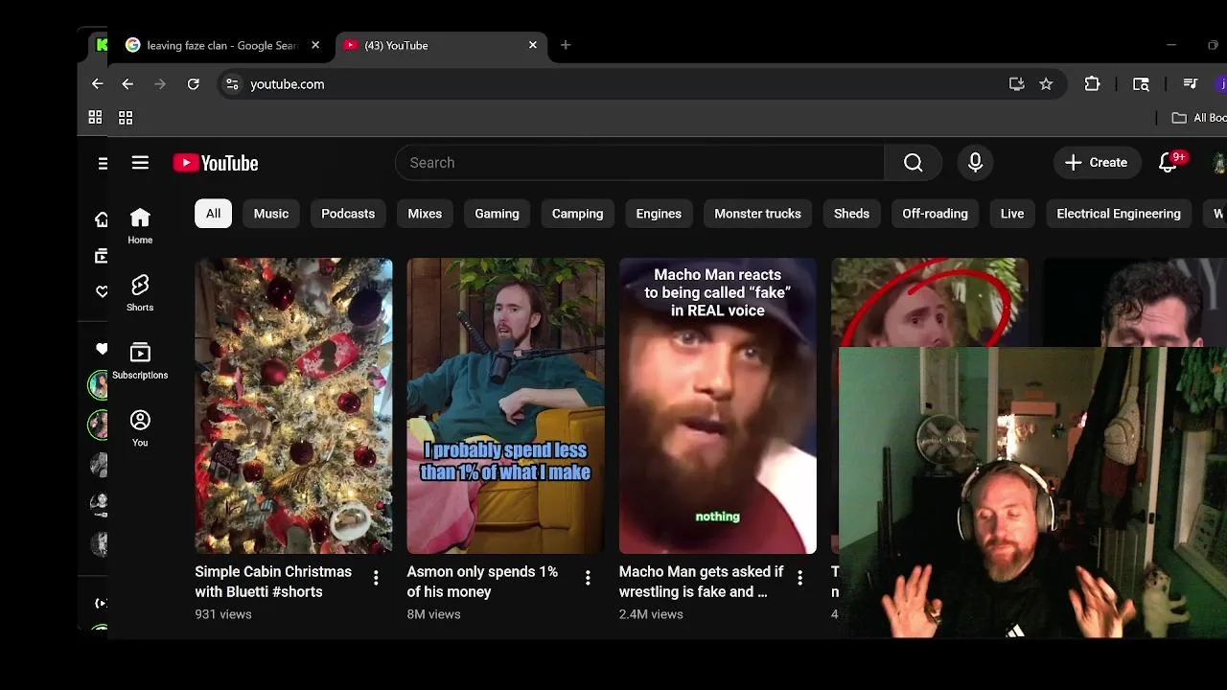Open the notifications bell
The height and width of the screenshot is (690, 1227).
(x=1168, y=163)
